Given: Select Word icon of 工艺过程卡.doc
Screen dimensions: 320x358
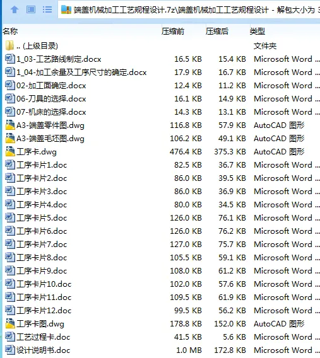Looking at the screenshot, I should coord(10,337).
